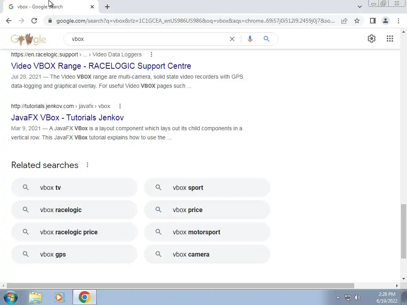Show hidden system tray icons

pos(338,297)
